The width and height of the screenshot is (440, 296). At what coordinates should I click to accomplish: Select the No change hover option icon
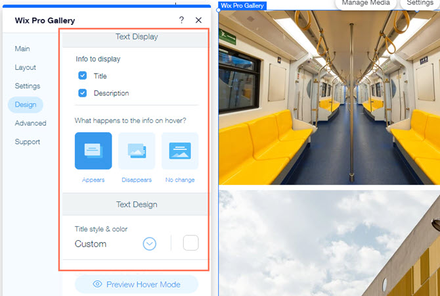point(180,151)
